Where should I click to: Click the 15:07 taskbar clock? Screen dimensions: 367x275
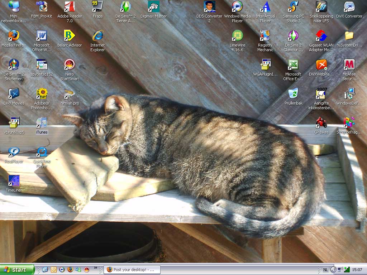(x=357, y=270)
